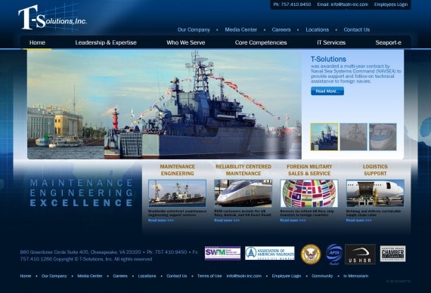Viewport: 431px width, 293px height.
Task: Click the footer Locations link
Action: (x=147, y=276)
